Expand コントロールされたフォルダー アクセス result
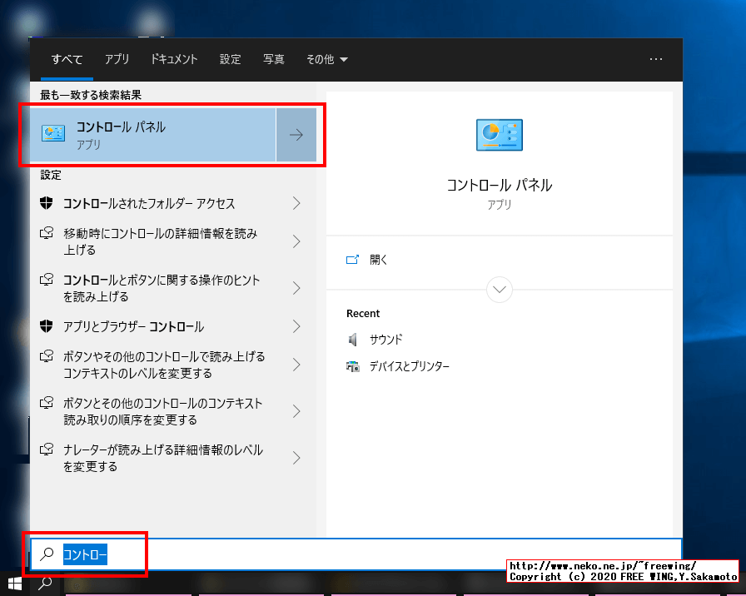 pyautogui.click(x=296, y=202)
